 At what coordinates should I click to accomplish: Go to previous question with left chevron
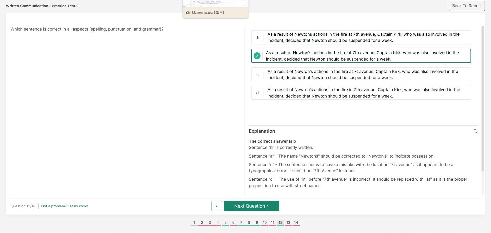click(x=217, y=206)
